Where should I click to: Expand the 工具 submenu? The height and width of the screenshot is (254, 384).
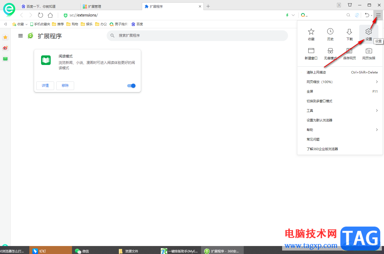(x=310, y=110)
